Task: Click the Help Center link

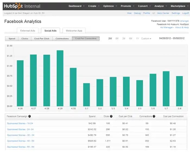Action: point(164,13)
